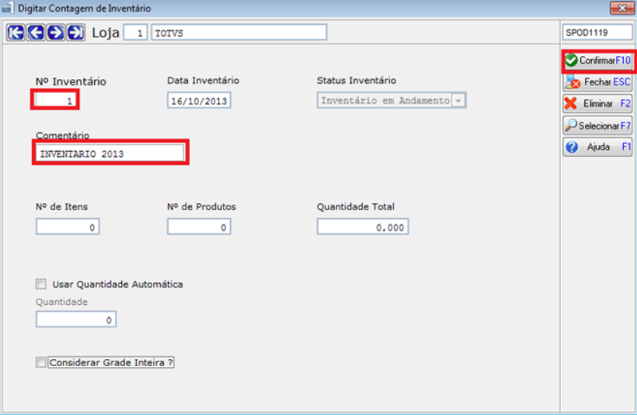Image resolution: width=637 pixels, height=415 pixels.
Task: Click the Fechar ESC button
Action: click(x=597, y=82)
